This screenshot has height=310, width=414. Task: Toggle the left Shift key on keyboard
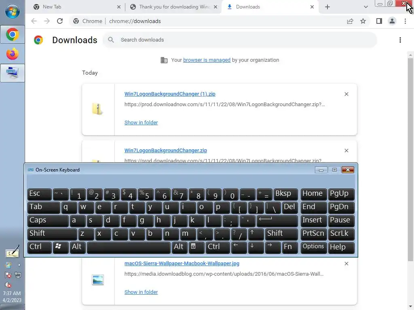pos(52,234)
